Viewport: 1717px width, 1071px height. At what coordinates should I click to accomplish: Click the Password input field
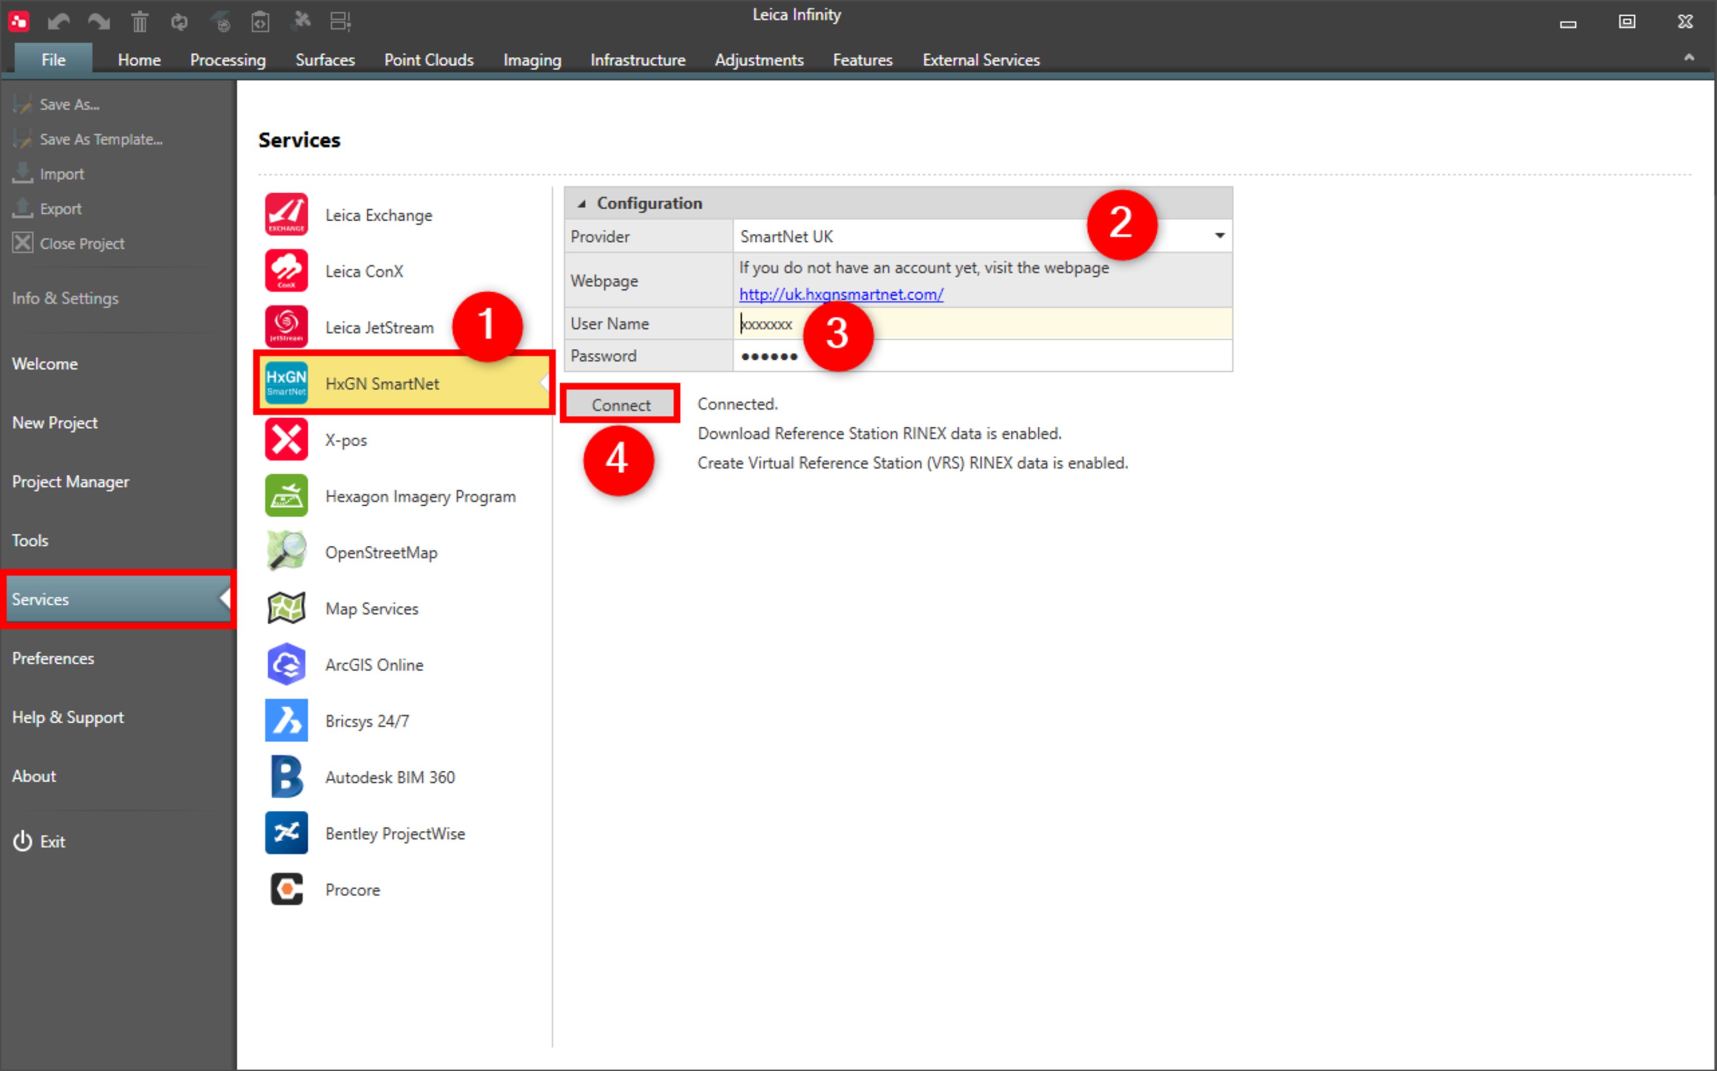click(x=982, y=356)
